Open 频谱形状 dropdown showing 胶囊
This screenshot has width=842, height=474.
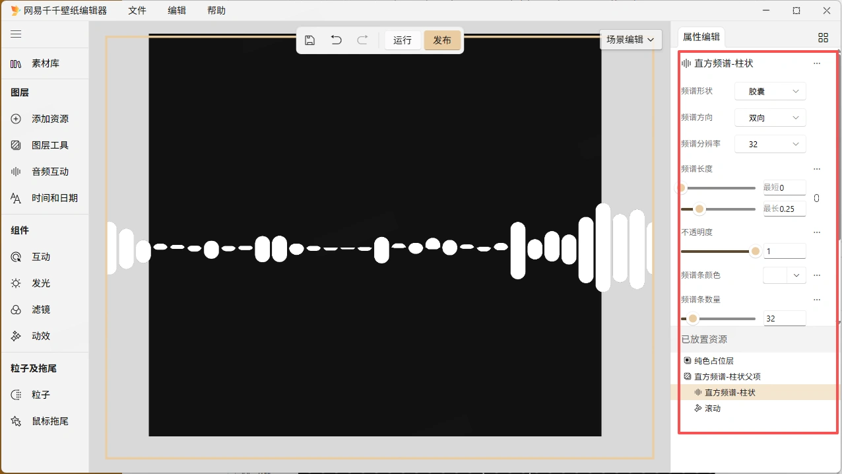pyautogui.click(x=770, y=91)
